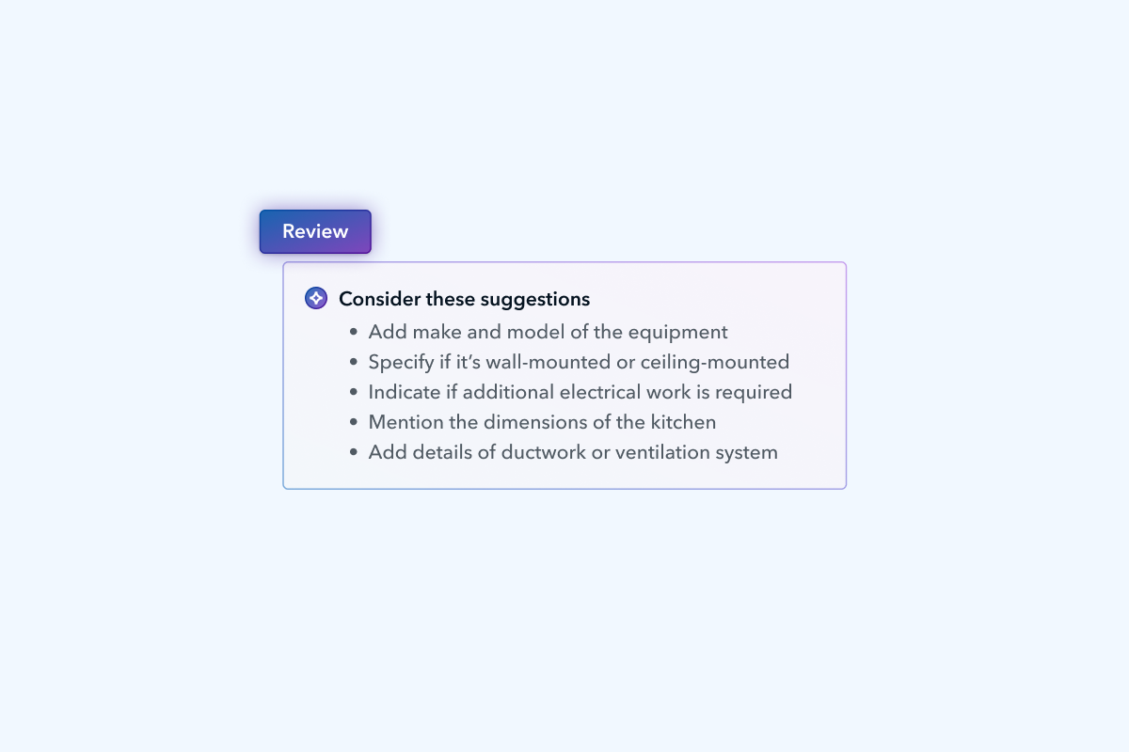Click the kitchen dimensions suggestion
This screenshot has height=752, width=1129.
pos(542,422)
